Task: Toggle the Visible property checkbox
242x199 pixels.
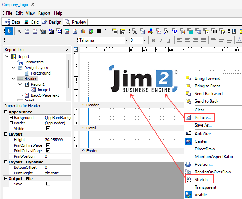Action: pos(48,128)
